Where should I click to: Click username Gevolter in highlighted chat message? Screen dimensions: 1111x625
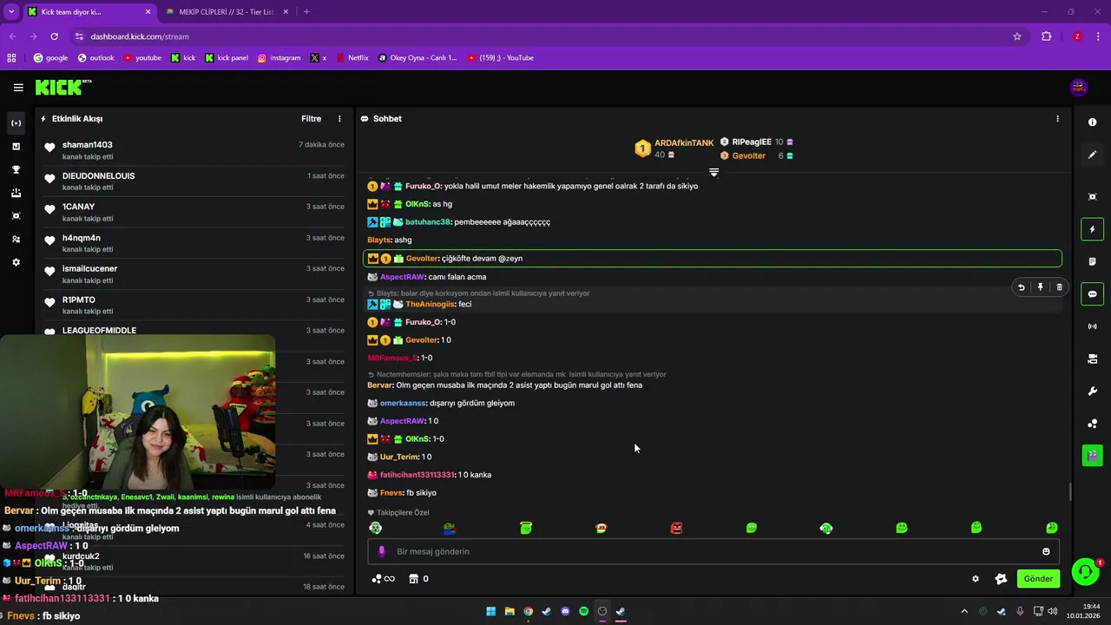[422, 259]
